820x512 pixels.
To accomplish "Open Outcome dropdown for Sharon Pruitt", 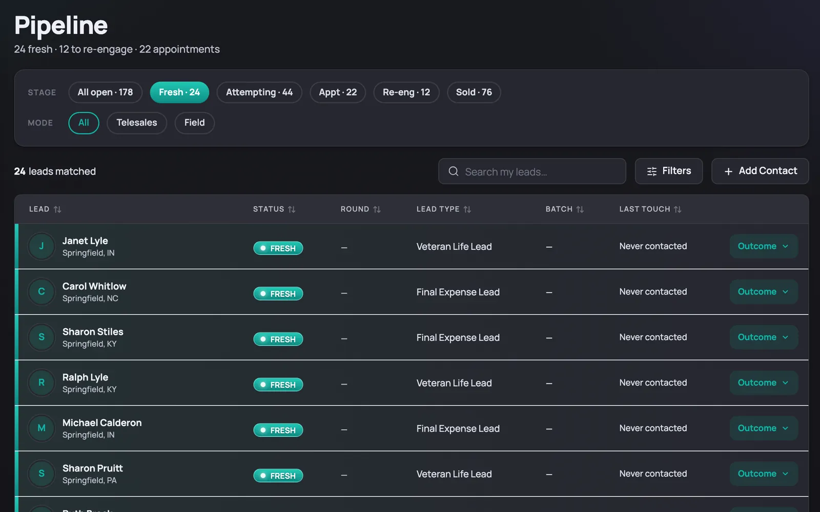I will 764,474.
